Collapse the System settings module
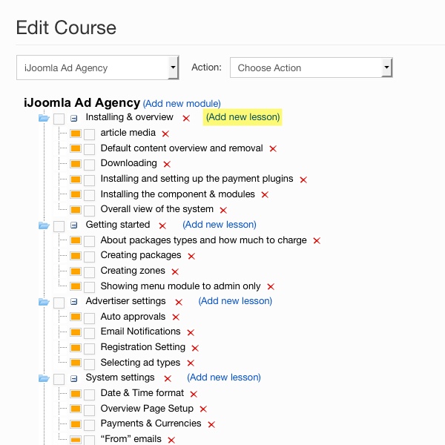445x445 pixels. click(x=73, y=378)
